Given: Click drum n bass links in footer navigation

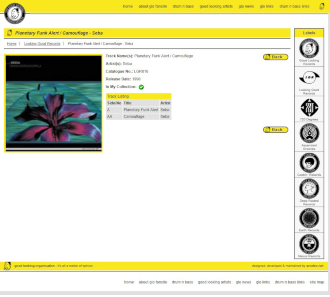Looking at the screenshot, I should (290, 282).
